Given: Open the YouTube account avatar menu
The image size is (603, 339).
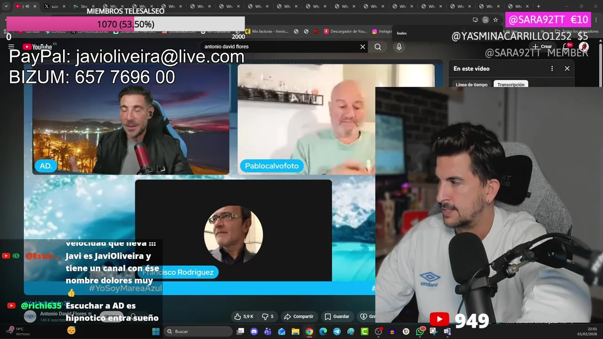Looking at the screenshot, I should point(584,47).
